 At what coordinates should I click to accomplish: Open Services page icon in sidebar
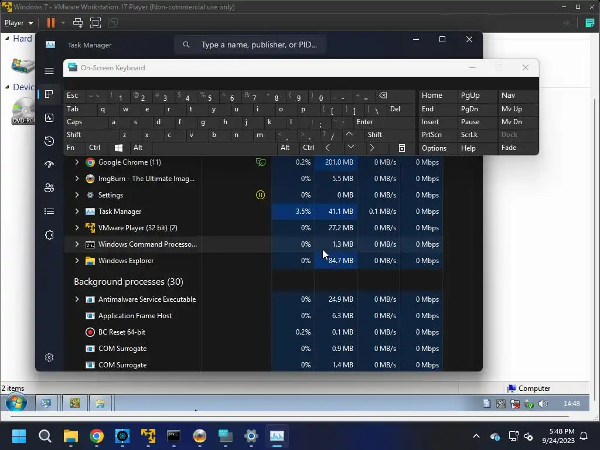(49, 235)
